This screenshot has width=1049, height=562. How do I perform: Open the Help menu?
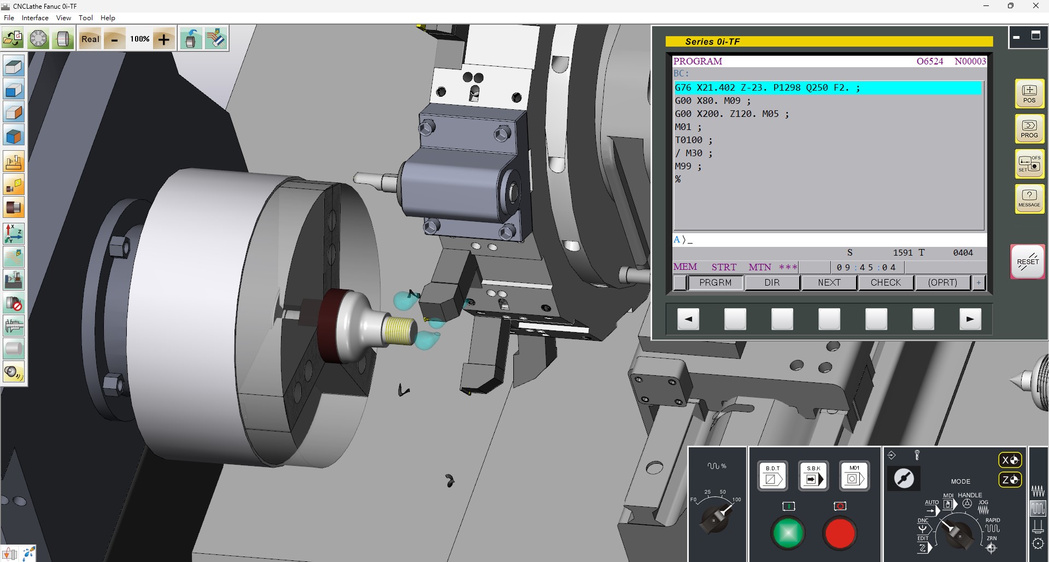108,18
